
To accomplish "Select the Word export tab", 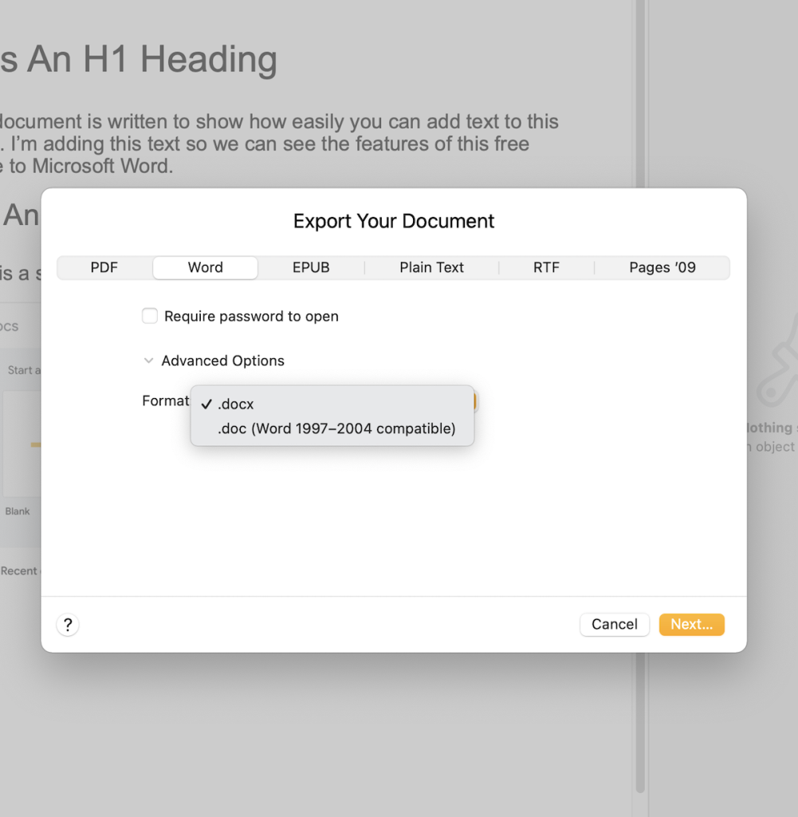I will (x=205, y=267).
